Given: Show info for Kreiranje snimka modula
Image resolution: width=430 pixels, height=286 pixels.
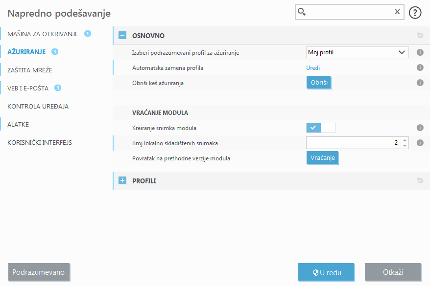Looking at the screenshot, I should pos(420,128).
